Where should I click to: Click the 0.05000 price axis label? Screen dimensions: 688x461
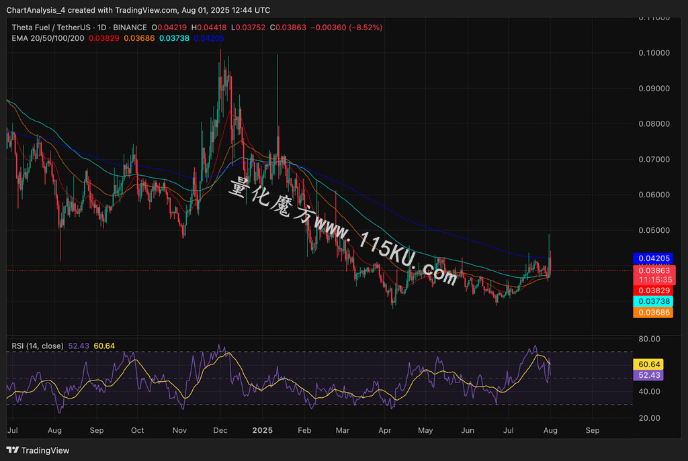654,230
